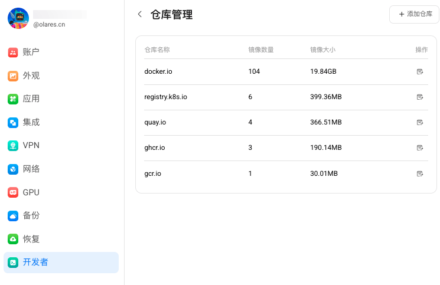The width and height of the screenshot is (440, 285).
Task: Click the edit icon for docker.io row
Action: click(x=420, y=71)
